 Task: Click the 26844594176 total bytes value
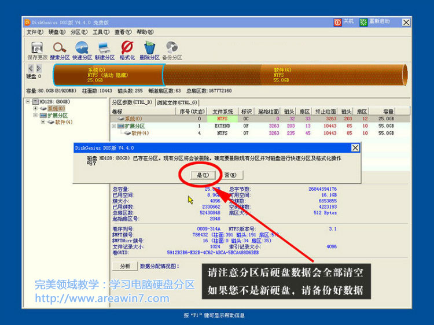(x=322, y=189)
